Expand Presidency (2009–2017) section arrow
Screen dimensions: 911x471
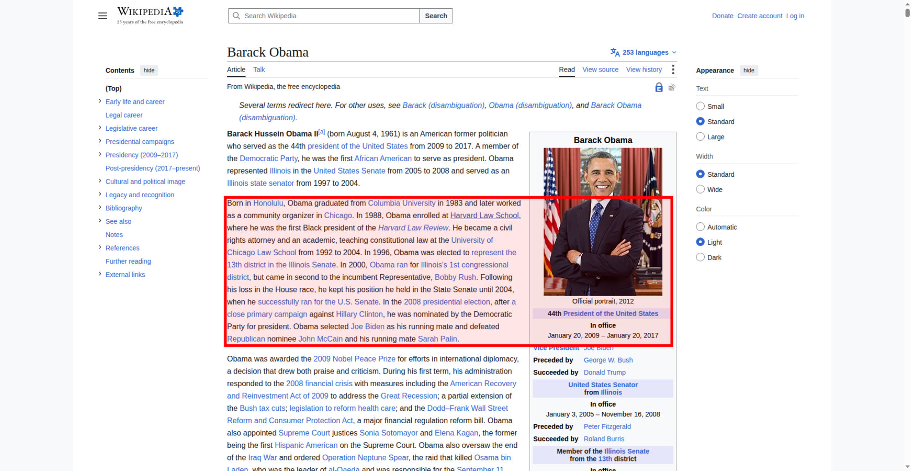pos(100,154)
